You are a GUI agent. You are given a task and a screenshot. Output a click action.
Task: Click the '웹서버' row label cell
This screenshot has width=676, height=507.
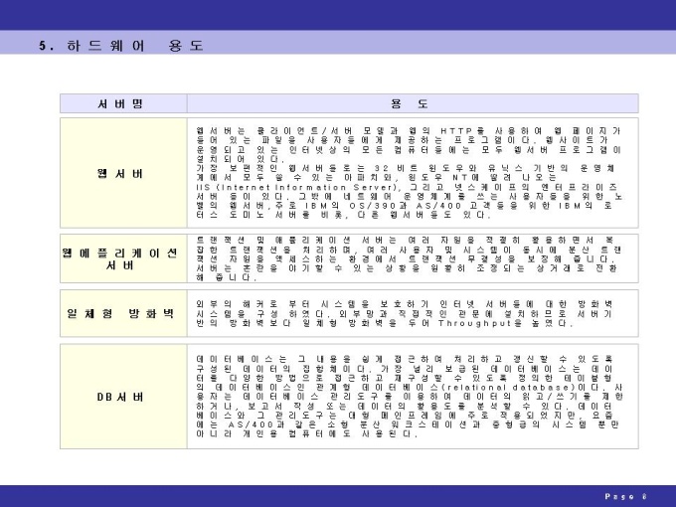(x=123, y=173)
